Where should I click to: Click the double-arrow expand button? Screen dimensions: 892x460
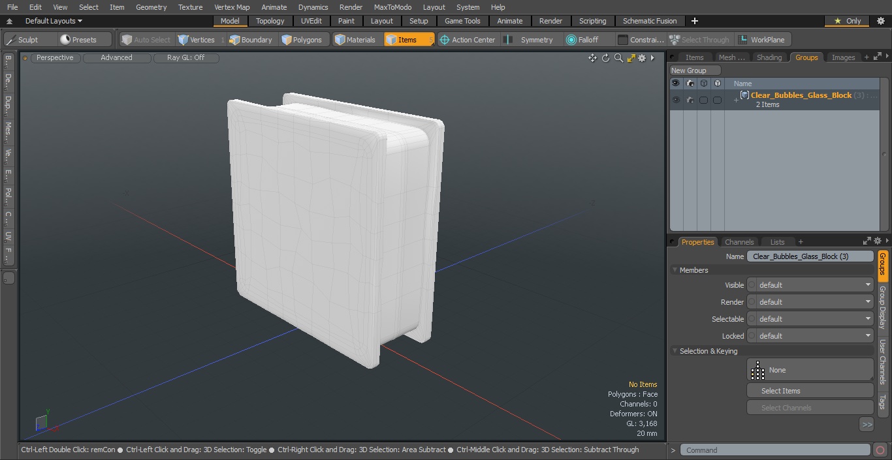click(867, 424)
